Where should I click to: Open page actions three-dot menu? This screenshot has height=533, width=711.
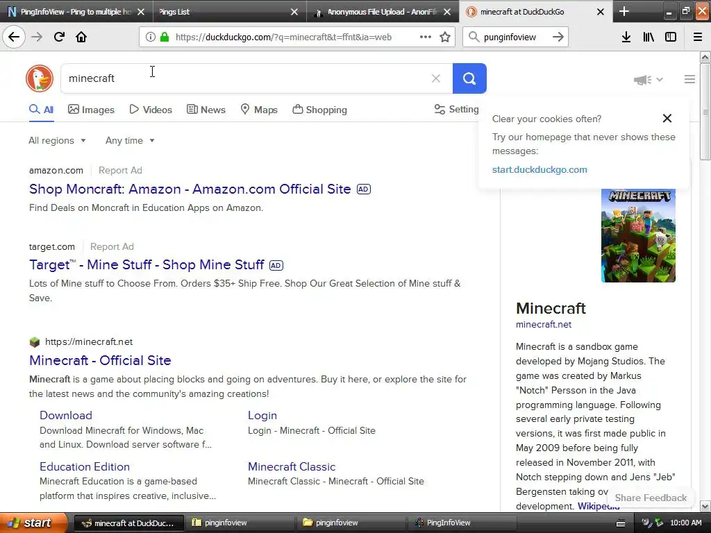coord(426,37)
